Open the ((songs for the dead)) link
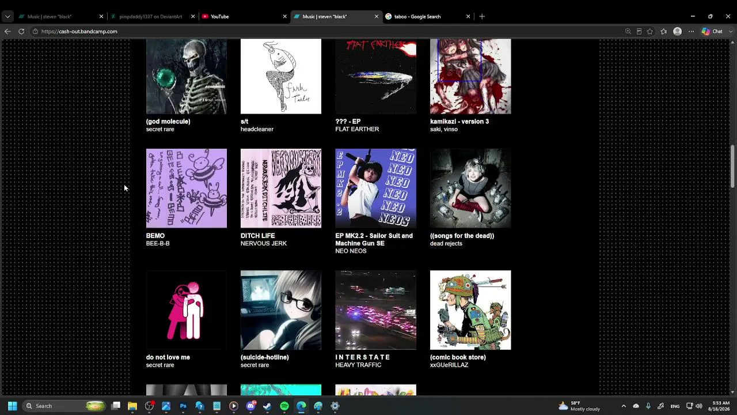Viewport: 737px width, 415px height. [462, 236]
